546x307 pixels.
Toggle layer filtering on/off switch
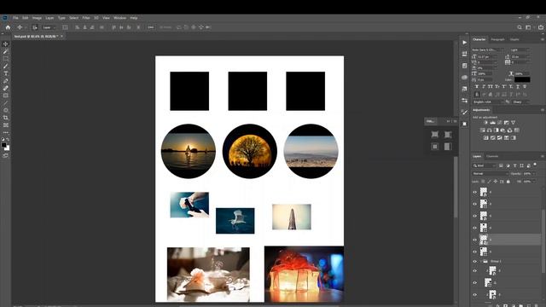click(x=535, y=165)
